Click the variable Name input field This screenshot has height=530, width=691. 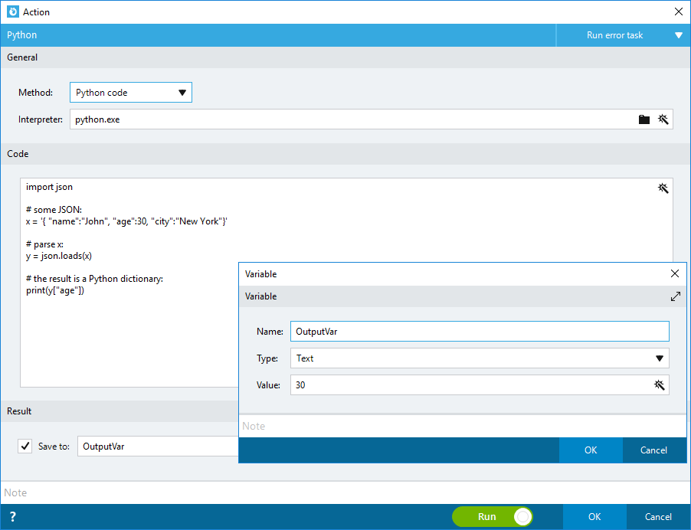(x=480, y=332)
